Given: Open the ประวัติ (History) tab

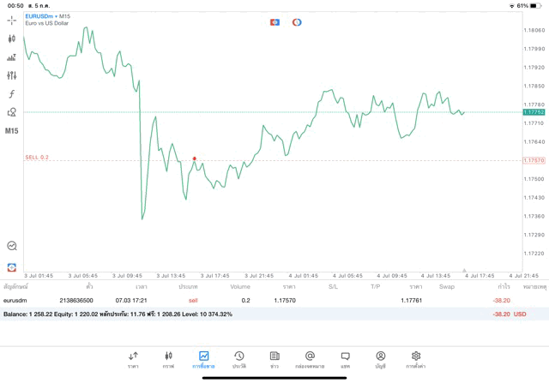Looking at the screenshot, I should click(239, 360).
